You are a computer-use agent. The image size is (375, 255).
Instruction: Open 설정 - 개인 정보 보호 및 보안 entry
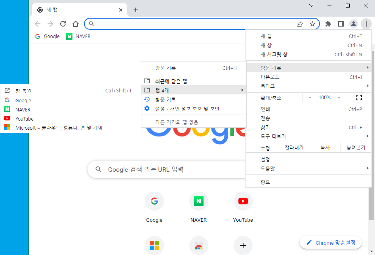[193, 109]
